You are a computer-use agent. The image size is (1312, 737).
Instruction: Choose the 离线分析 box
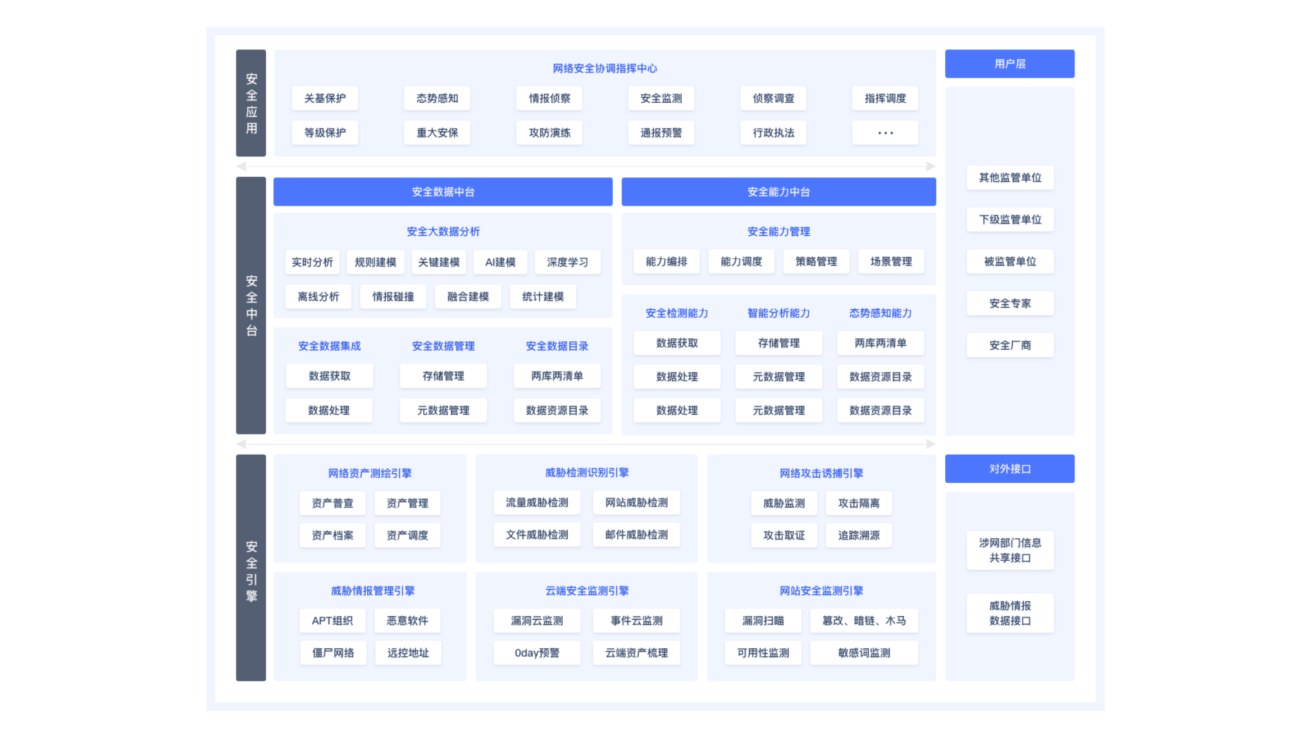pyautogui.click(x=318, y=296)
